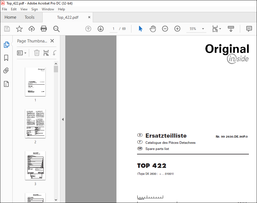
Task: Select the Top_422.pdf document tab
Action: [68, 17]
